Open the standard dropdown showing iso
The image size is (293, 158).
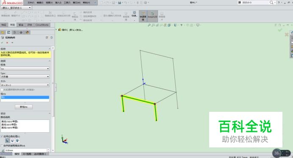click(25, 69)
